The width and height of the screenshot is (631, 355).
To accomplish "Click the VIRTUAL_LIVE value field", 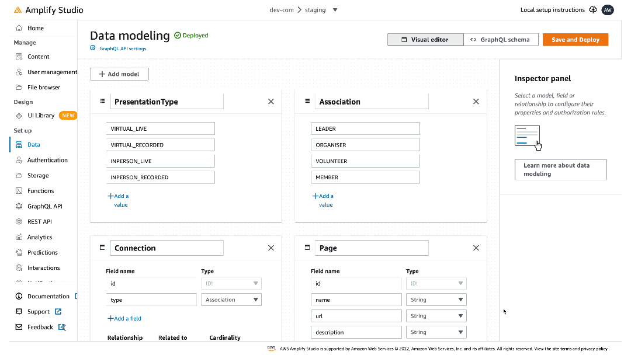I will 160,128.
